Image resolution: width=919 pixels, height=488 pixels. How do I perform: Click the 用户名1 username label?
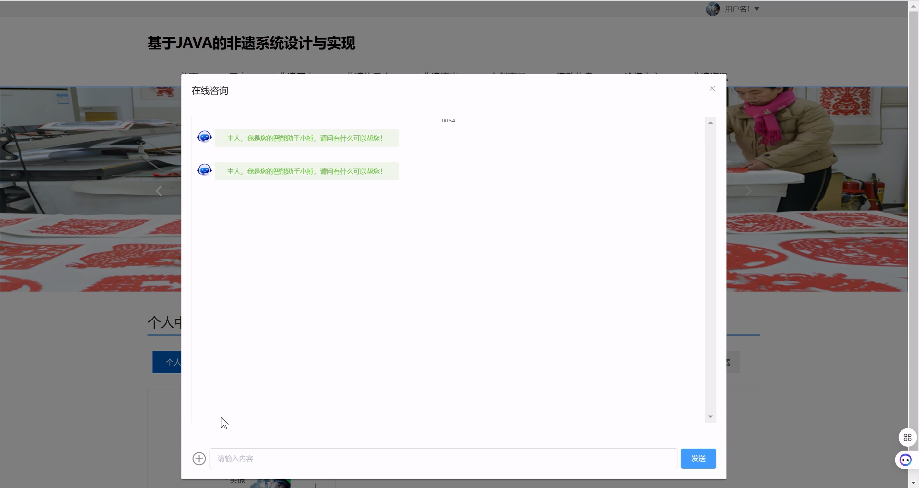(737, 9)
